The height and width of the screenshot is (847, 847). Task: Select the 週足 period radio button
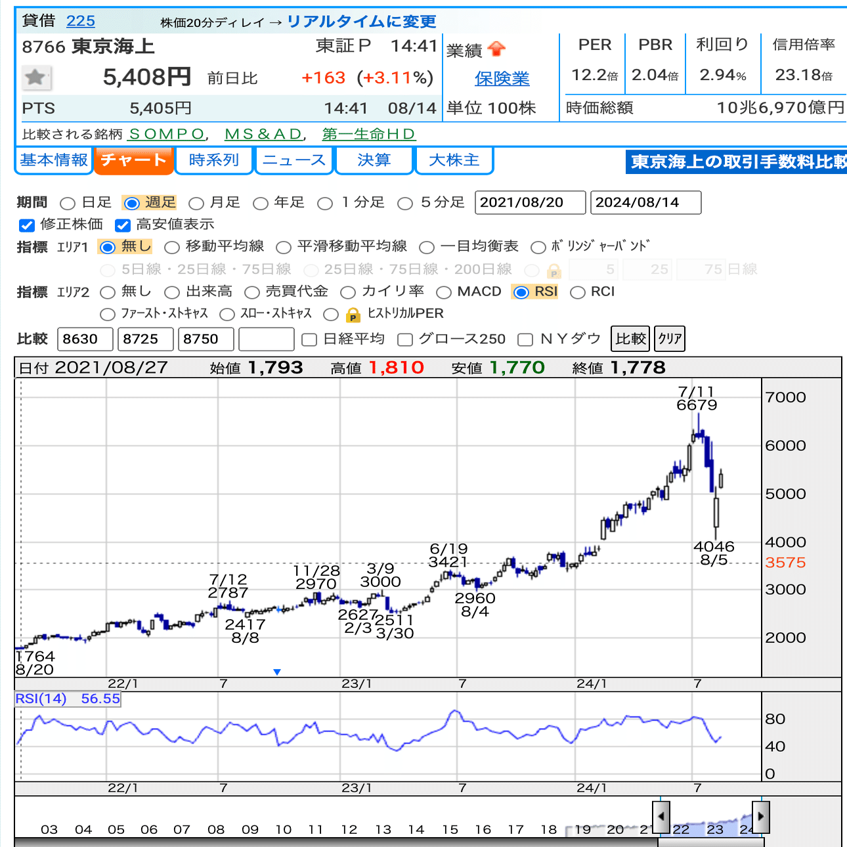[x=132, y=203]
